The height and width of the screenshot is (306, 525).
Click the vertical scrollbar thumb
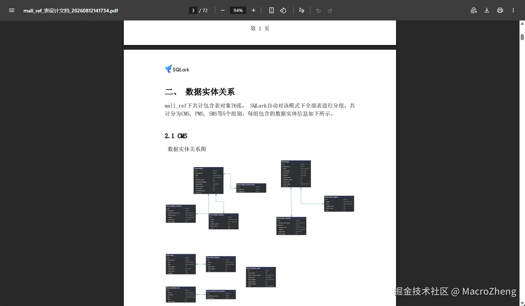pos(522,37)
